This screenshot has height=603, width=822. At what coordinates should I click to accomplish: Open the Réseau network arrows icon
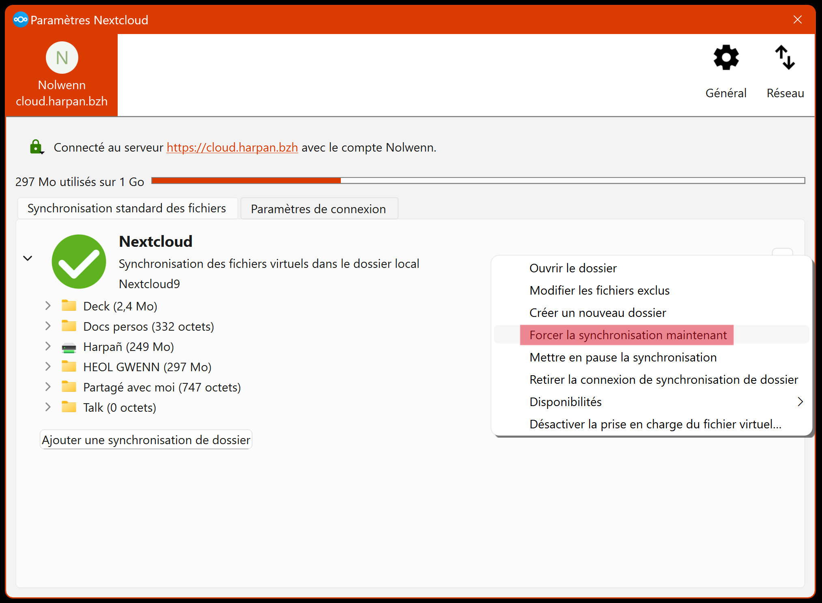(785, 57)
